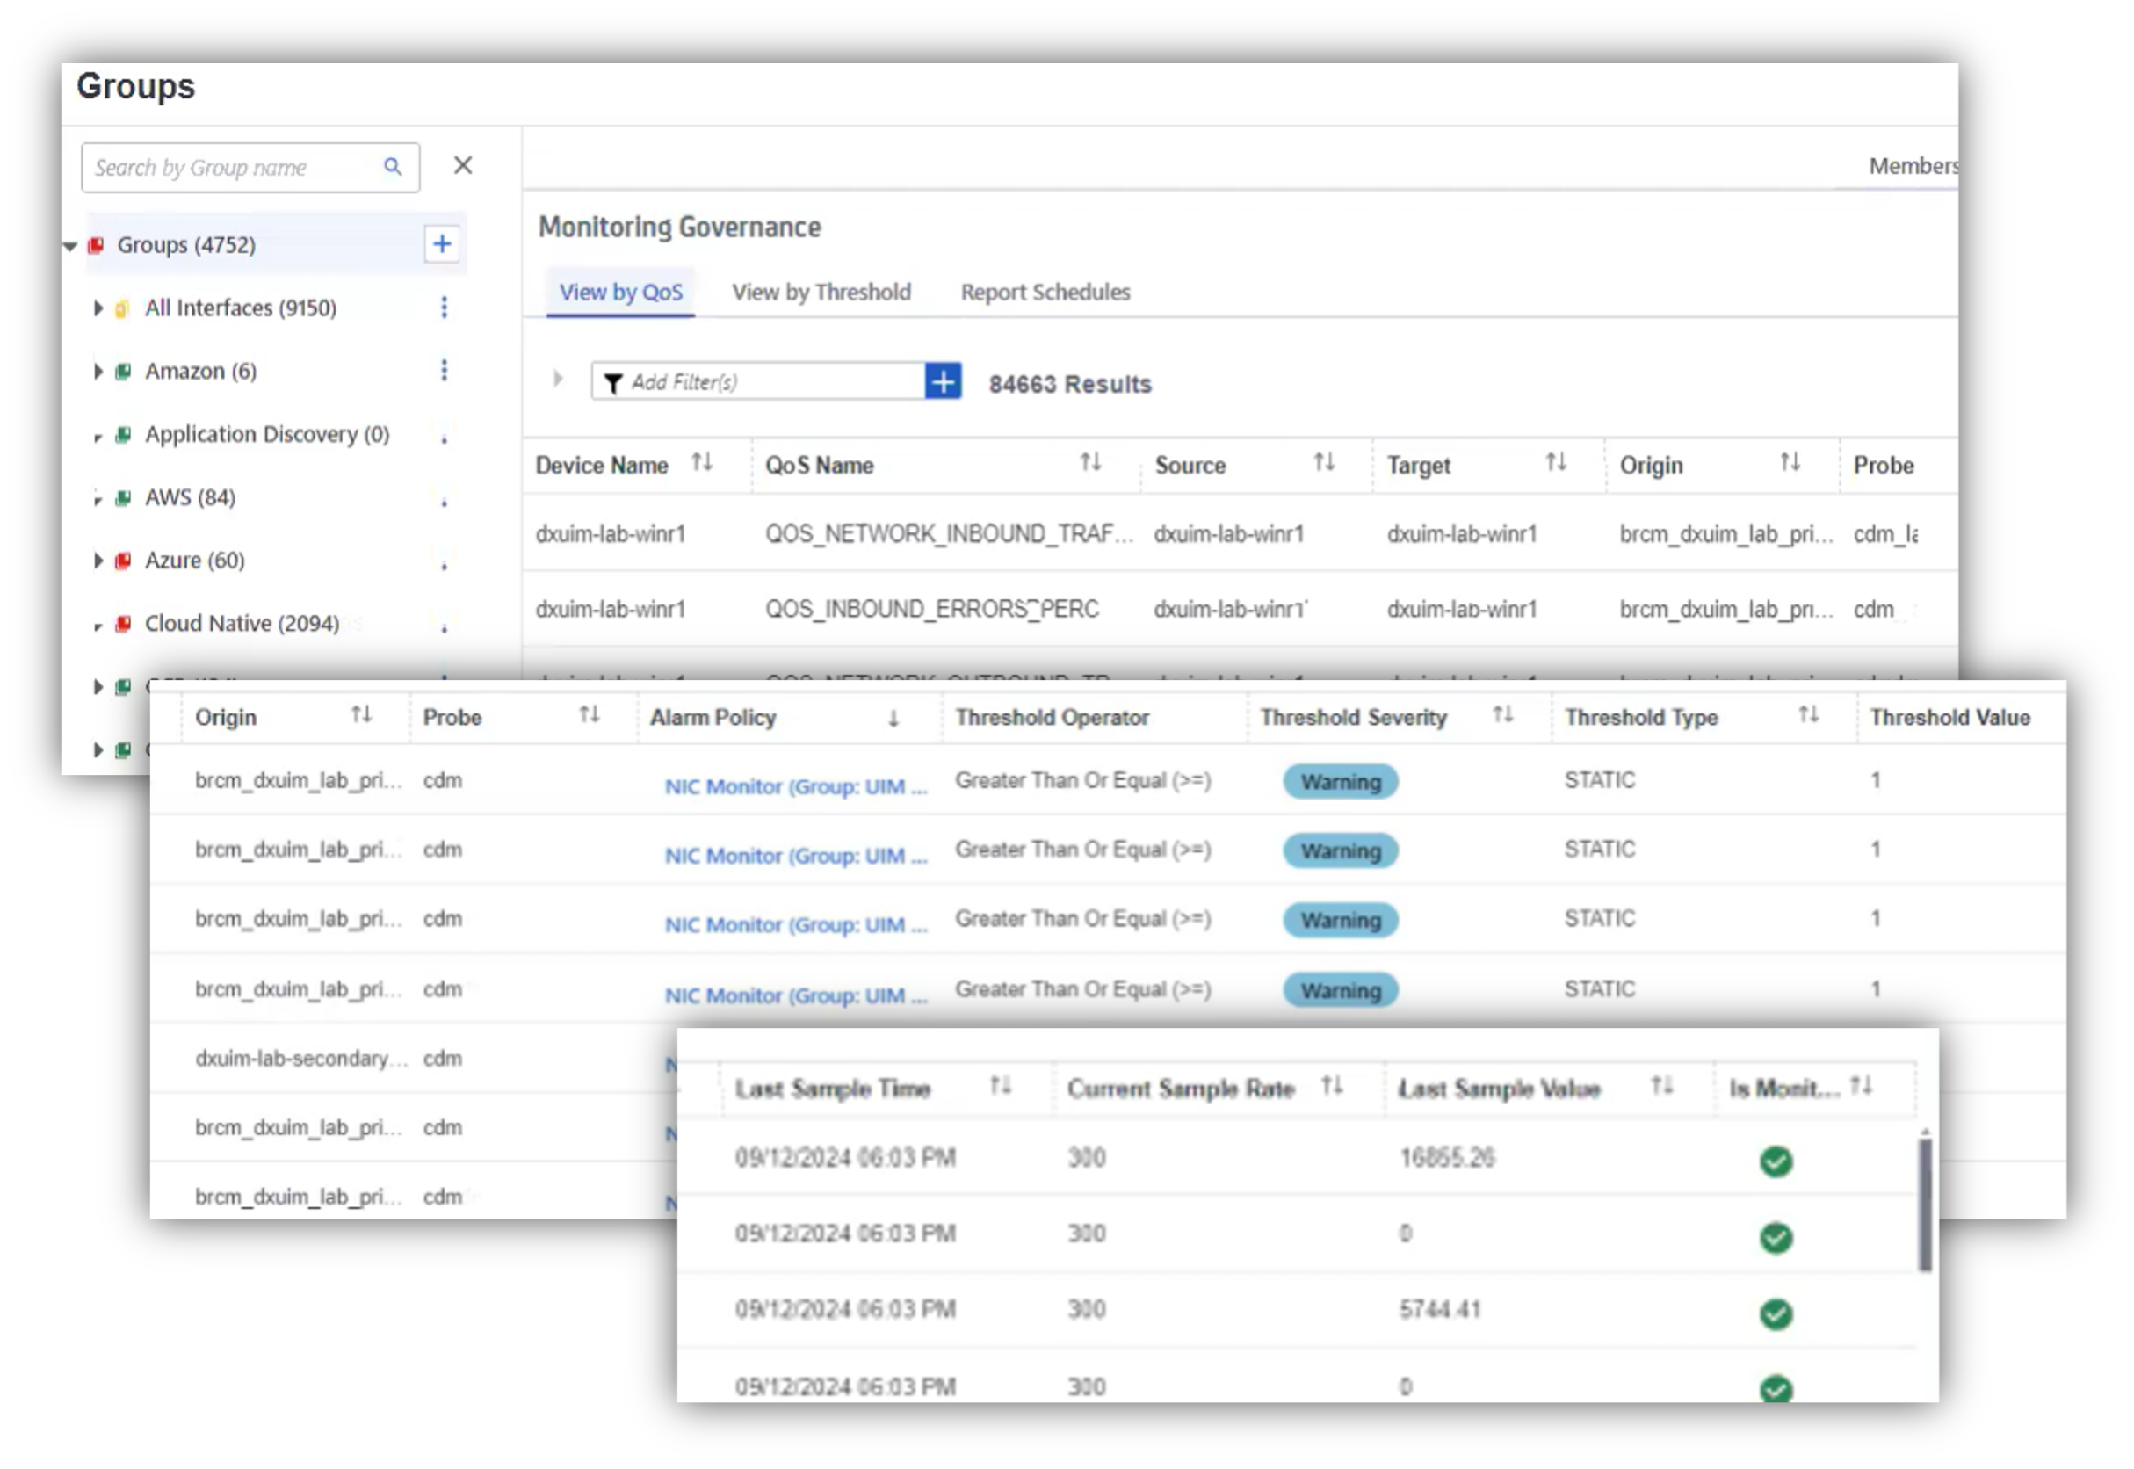Screen dimensions: 2134x1469
Task: Click the three-dot menu next to All Interfaces
Action: point(445,308)
